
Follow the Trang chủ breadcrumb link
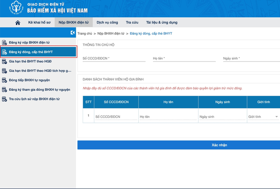tap(85, 34)
